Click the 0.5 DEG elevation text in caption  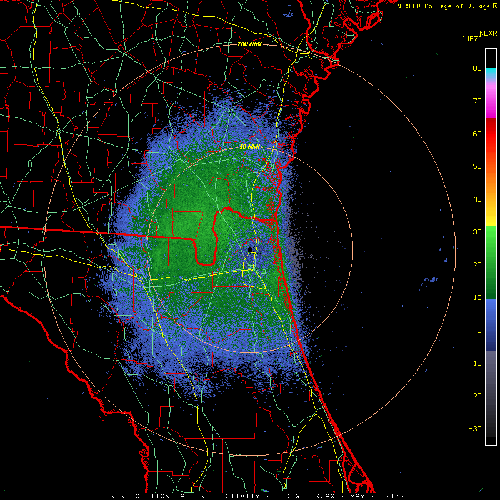[x=282, y=496]
